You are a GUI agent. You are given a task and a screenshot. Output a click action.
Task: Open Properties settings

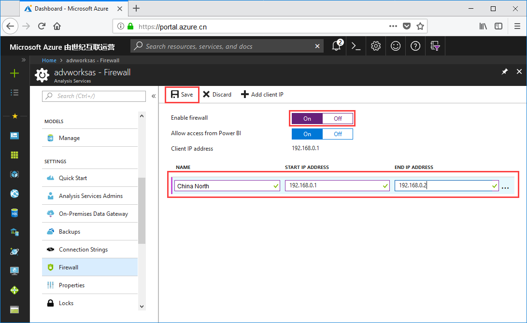coord(90,285)
